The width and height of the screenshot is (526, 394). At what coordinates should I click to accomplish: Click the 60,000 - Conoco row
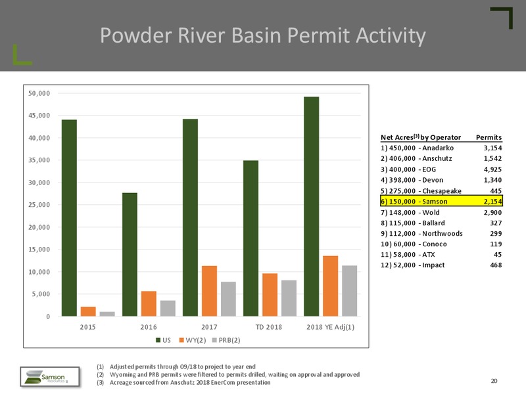coord(441,244)
